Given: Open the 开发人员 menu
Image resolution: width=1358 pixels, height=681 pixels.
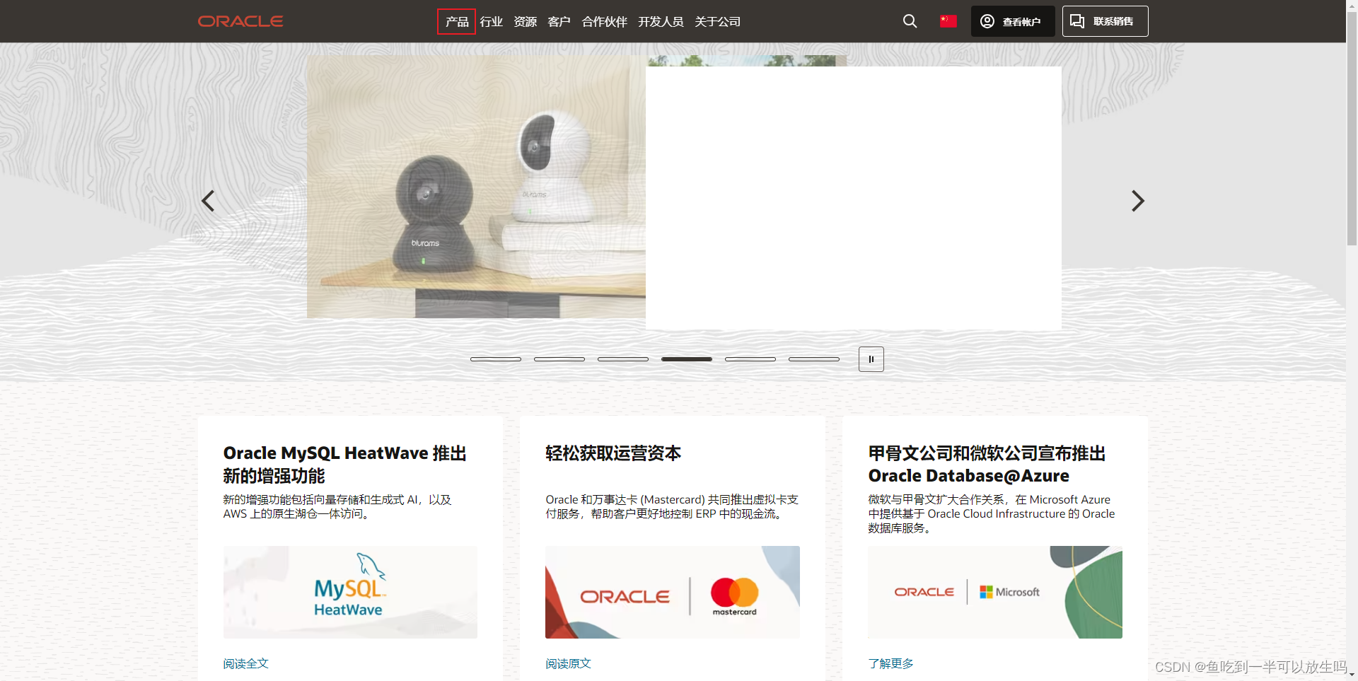Looking at the screenshot, I should (661, 22).
